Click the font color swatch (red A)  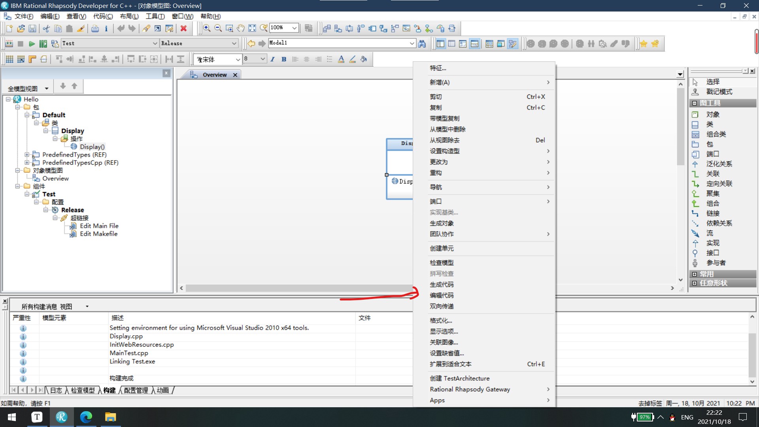pos(341,59)
